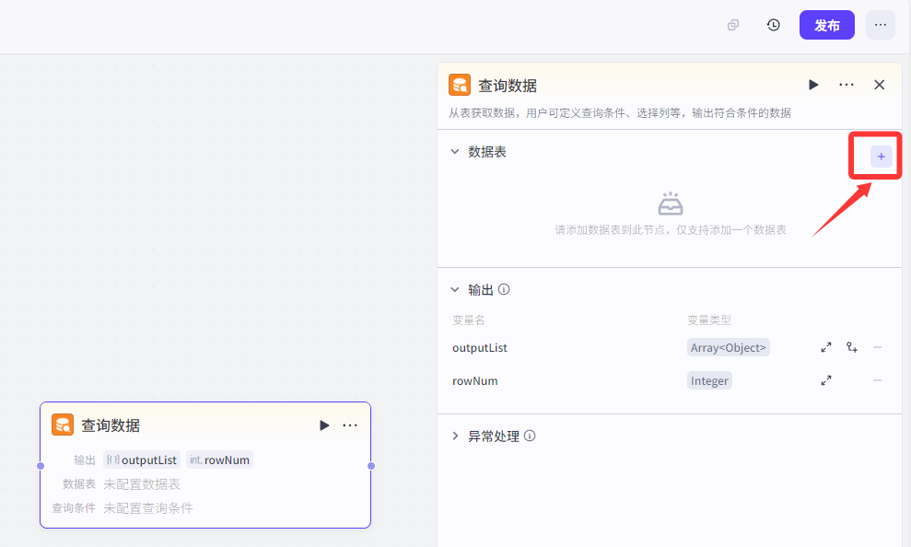Add a child variable to outputList
Viewport: 911px width, 547px height.
pos(852,347)
